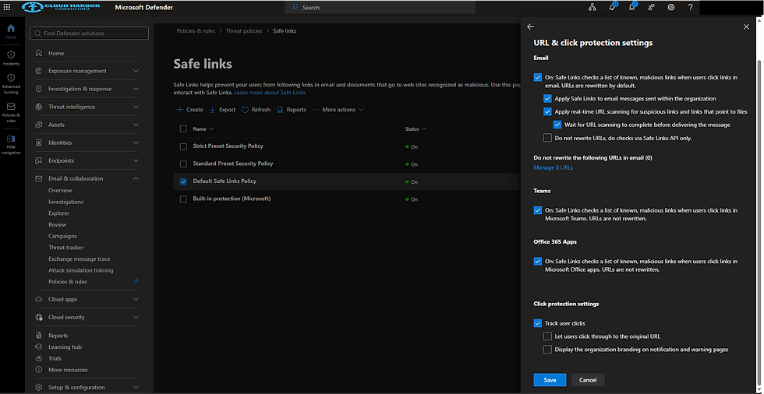The height and width of the screenshot is (394, 764).
Task: Toggle Apply Safe Links within organization checkbox
Action: (547, 98)
